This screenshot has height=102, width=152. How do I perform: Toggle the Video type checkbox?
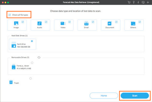pos(69,22)
